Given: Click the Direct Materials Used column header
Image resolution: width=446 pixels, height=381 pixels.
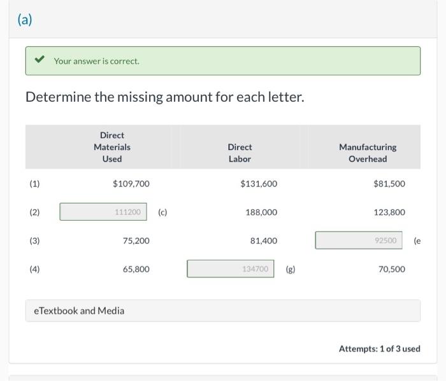Looking at the screenshot, I should (x=112, y=147).
